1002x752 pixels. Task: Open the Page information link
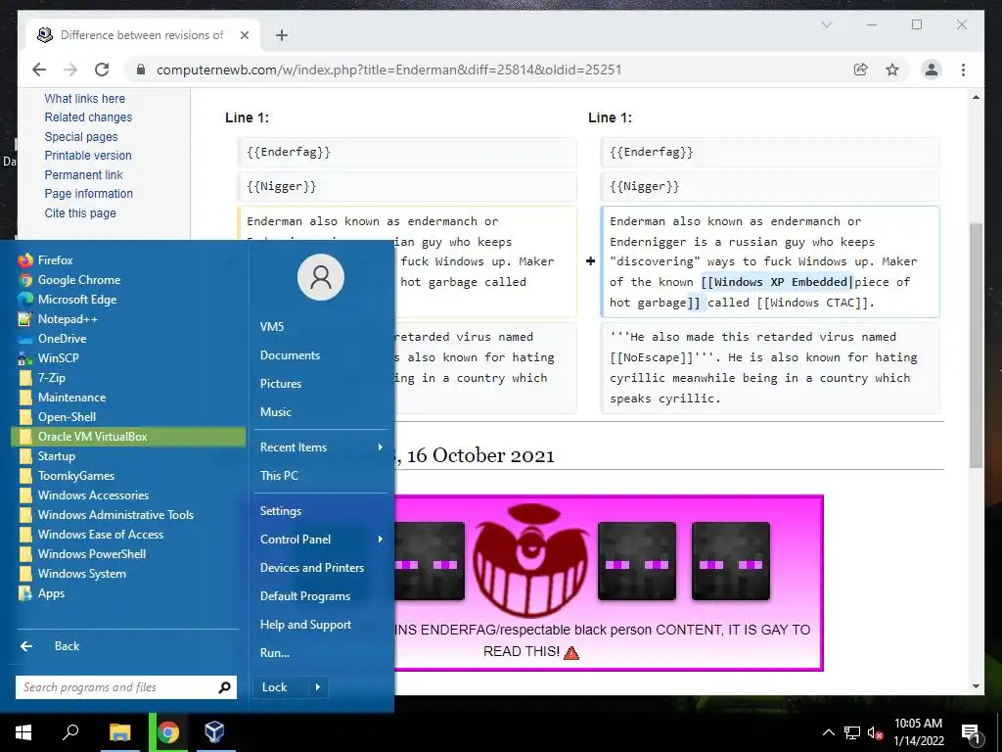(x=89, y=194)
